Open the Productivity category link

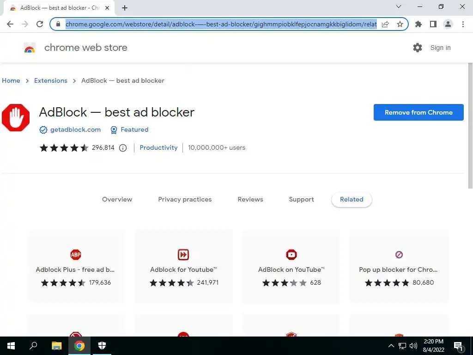(159, 148)
